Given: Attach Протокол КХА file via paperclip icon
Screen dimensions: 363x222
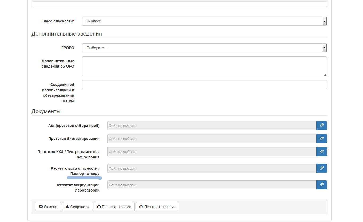Looking at the screenshot, I should coord(321,152).
